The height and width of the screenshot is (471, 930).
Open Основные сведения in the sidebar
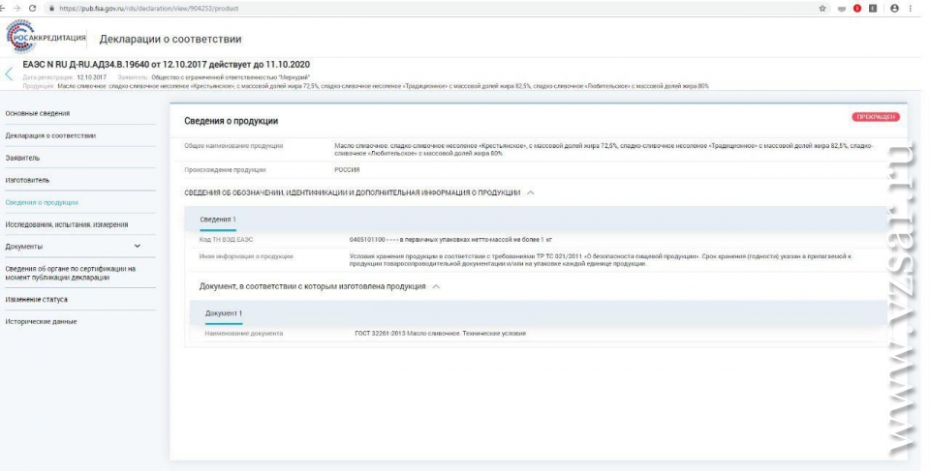point(39,113)
